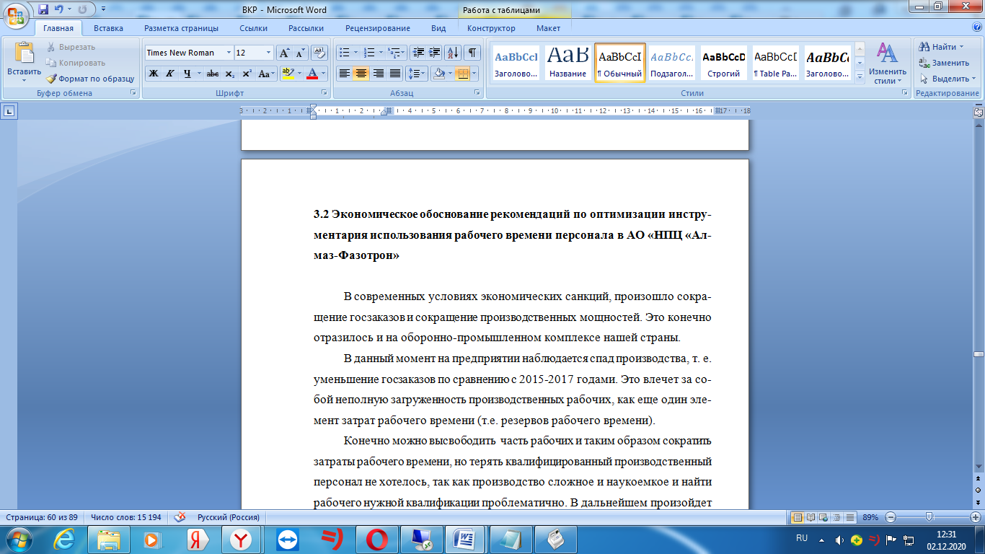Screen dimensions: 985x554
Task: Click the ruler tab selector at left of ruler
Action: coord(9,111)
